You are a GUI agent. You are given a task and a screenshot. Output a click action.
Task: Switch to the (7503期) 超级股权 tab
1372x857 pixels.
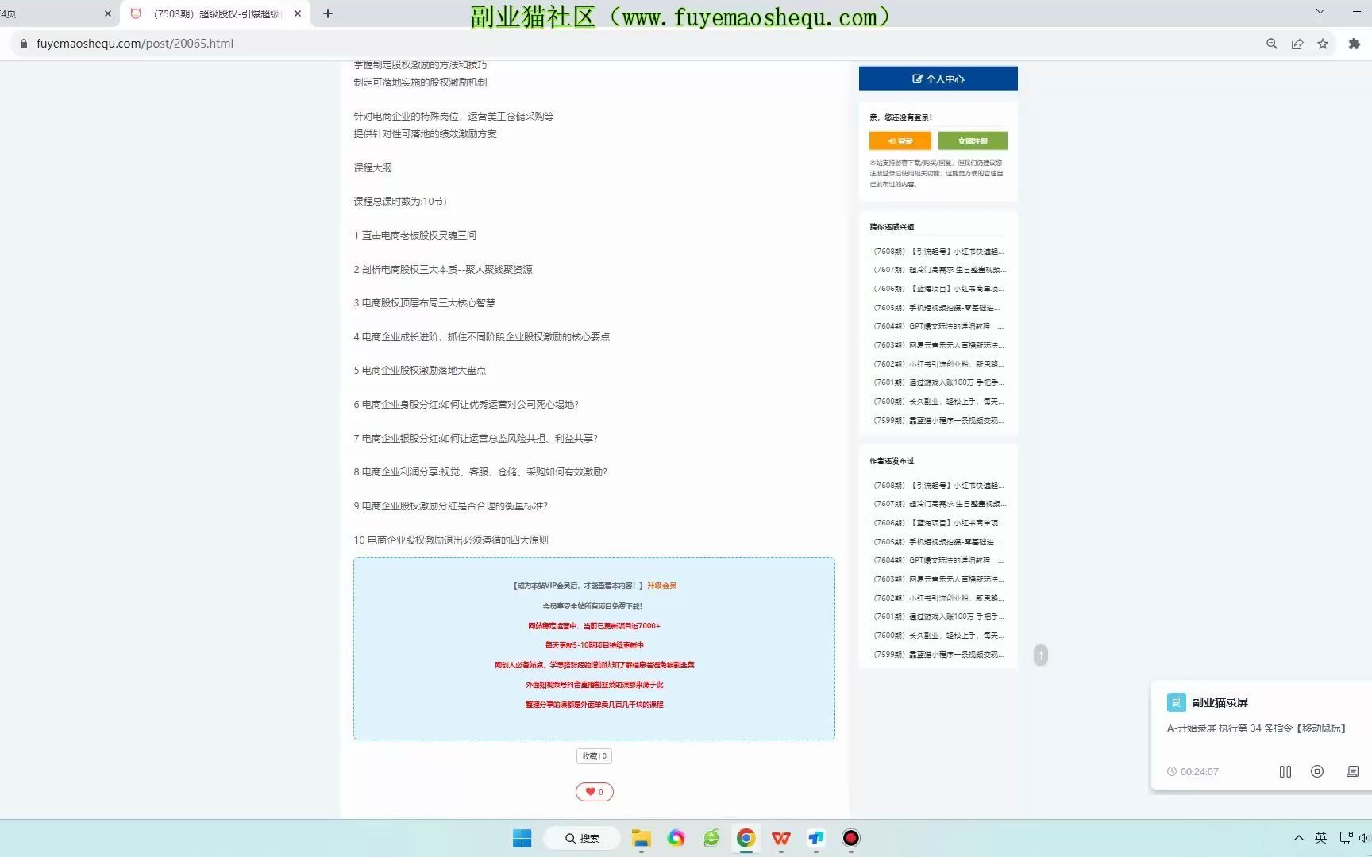pos(215,13)
